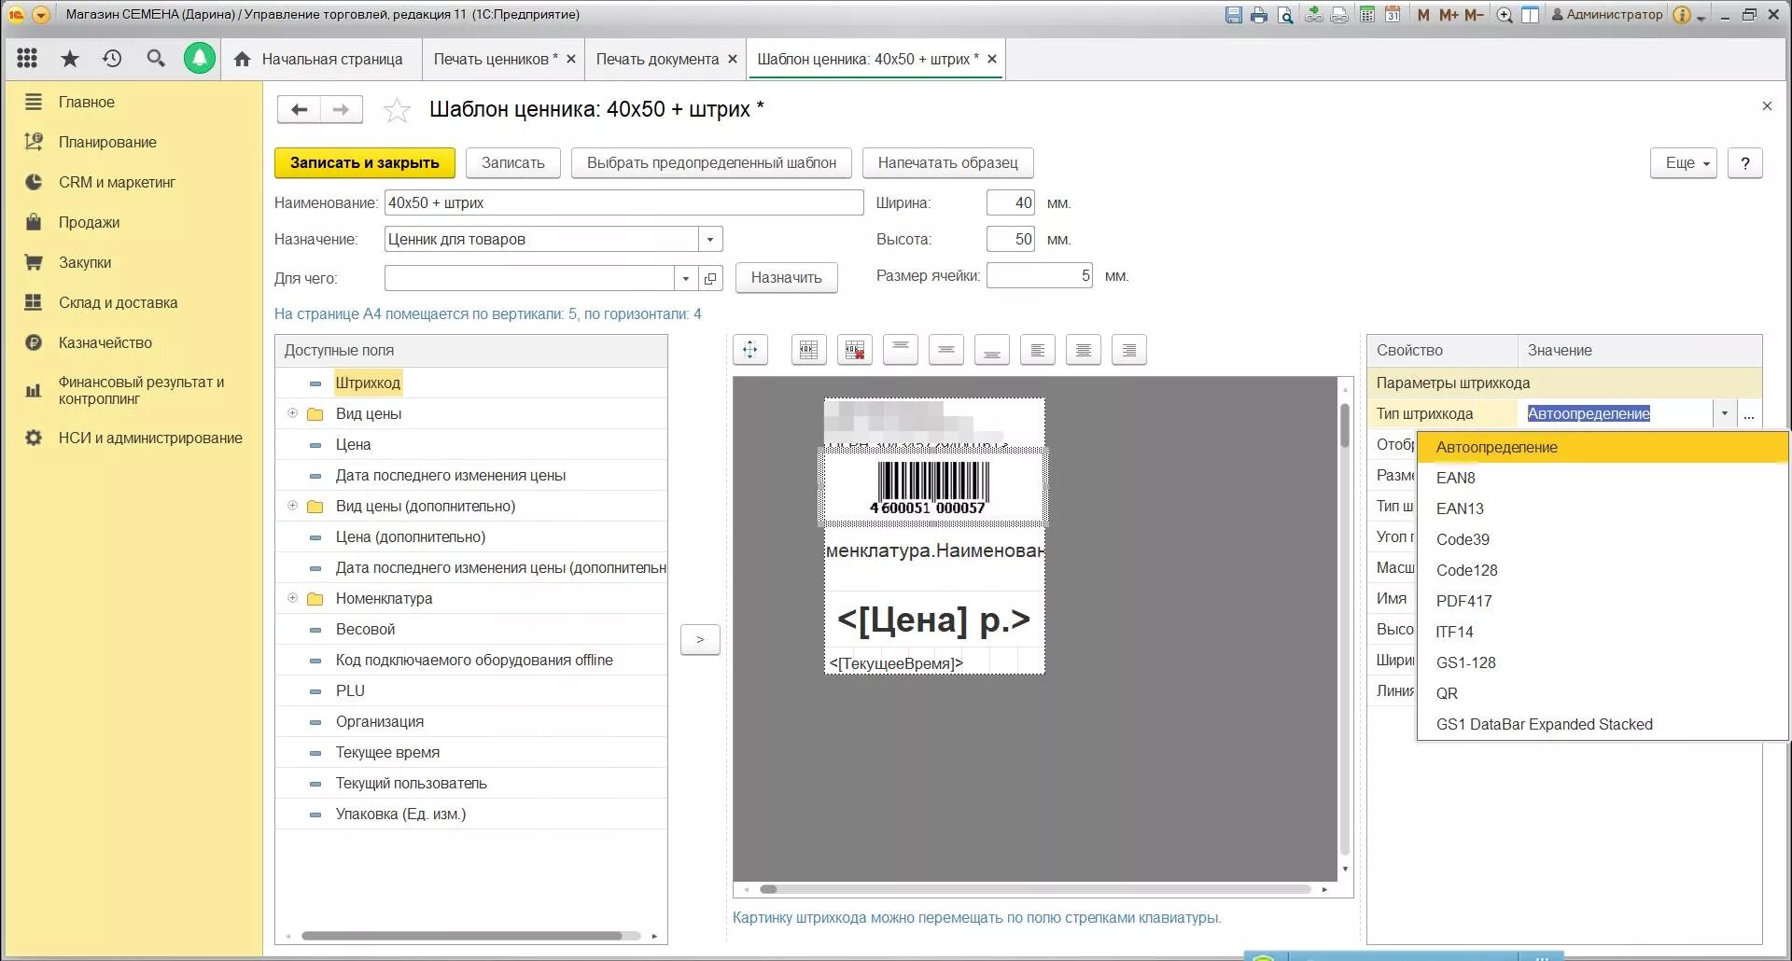1792x961 pixels.
Task: Expand the Вид цены (дополнительно) folder
Action: click(x=292, y=506)
